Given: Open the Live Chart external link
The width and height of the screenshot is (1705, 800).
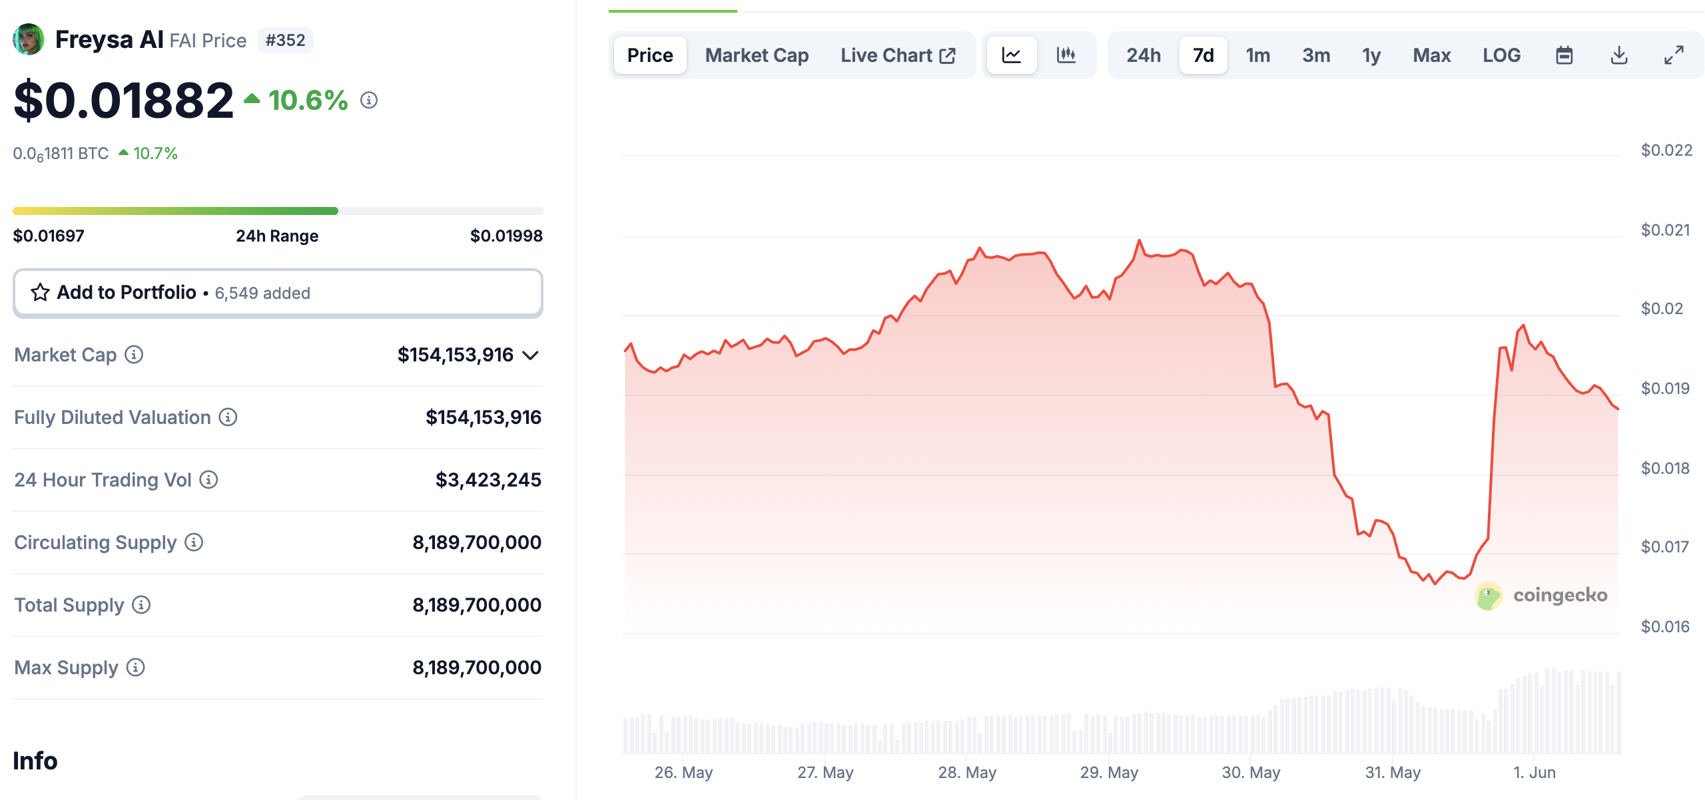Looking at the screenshot, I should (897, 55).
